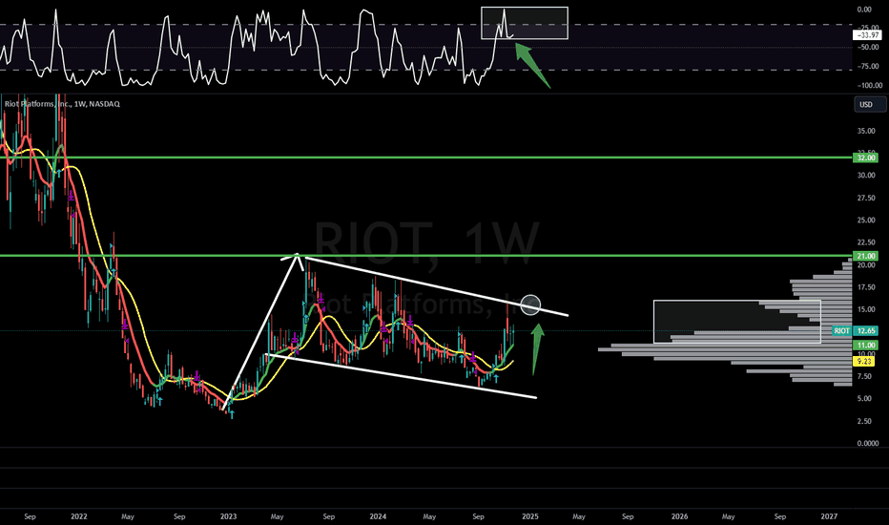This screenshot has height=525, width=889.
Task: Click the 2.50 price scale label
Action: pyautogui.click(x=865, y=421)
